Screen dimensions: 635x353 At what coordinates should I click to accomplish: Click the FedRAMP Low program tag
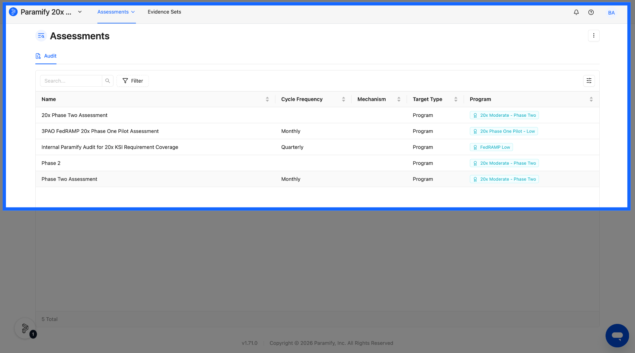pos(491,147)
